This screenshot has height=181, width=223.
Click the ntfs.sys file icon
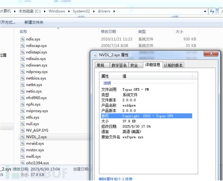(x=23, y=117)
